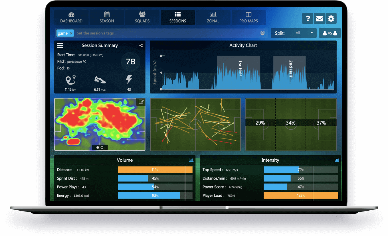Open the Session Summary hamburger menu

pyautogui.click(x=60, y=45)
